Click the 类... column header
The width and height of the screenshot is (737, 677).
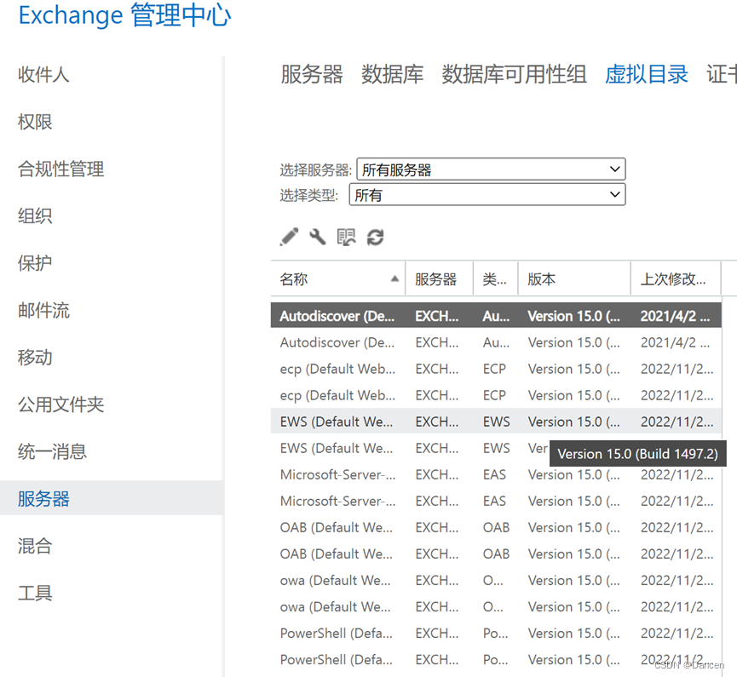495,279
